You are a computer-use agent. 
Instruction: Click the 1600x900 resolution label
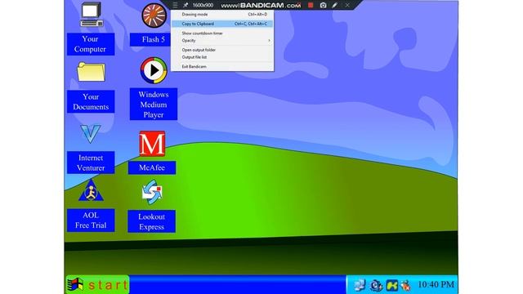coord(203,5)
